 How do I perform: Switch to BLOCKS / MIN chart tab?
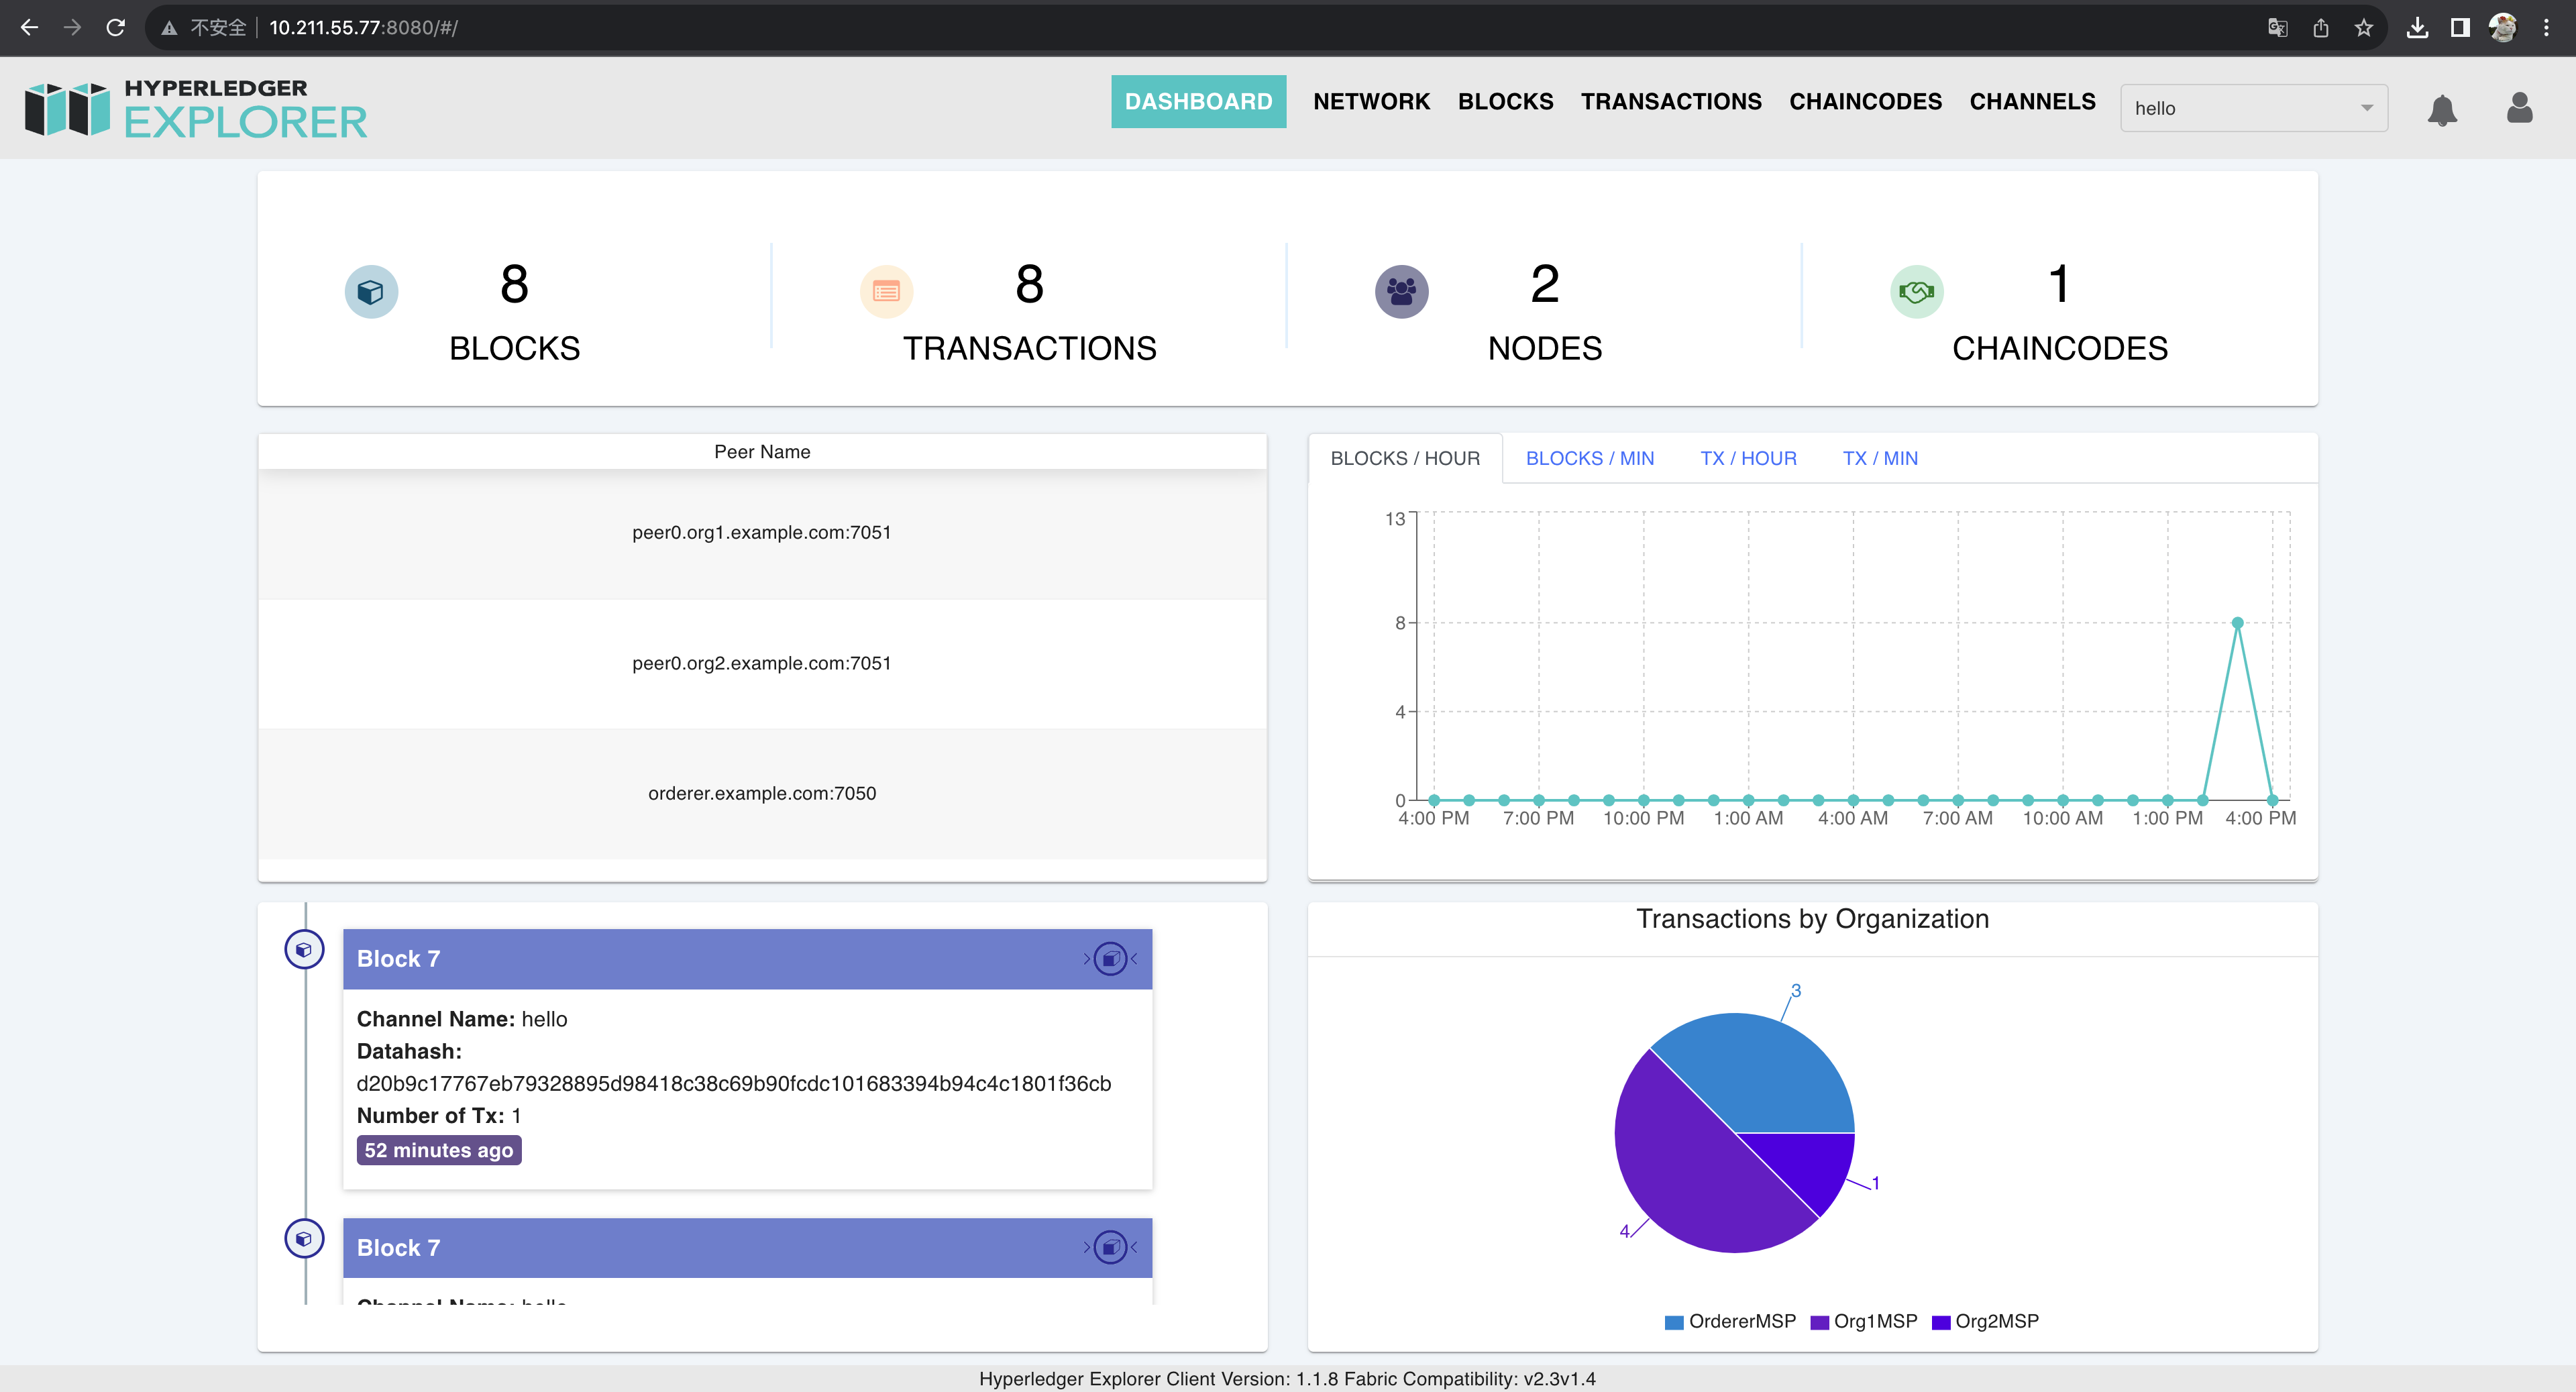pos(1589,458)
